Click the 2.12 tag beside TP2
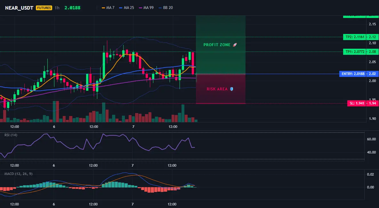This screenshot has width=379, height=208. (x=373, y=37)
